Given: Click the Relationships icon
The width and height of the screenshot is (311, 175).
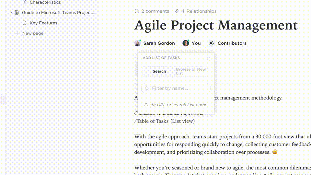Looking at the screenshot, I should [177, 11].
